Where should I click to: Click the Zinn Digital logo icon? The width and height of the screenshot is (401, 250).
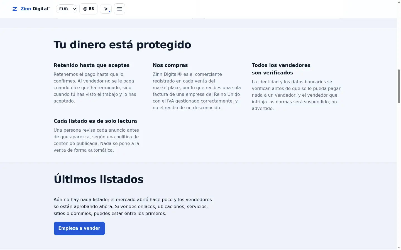[15, 9]
